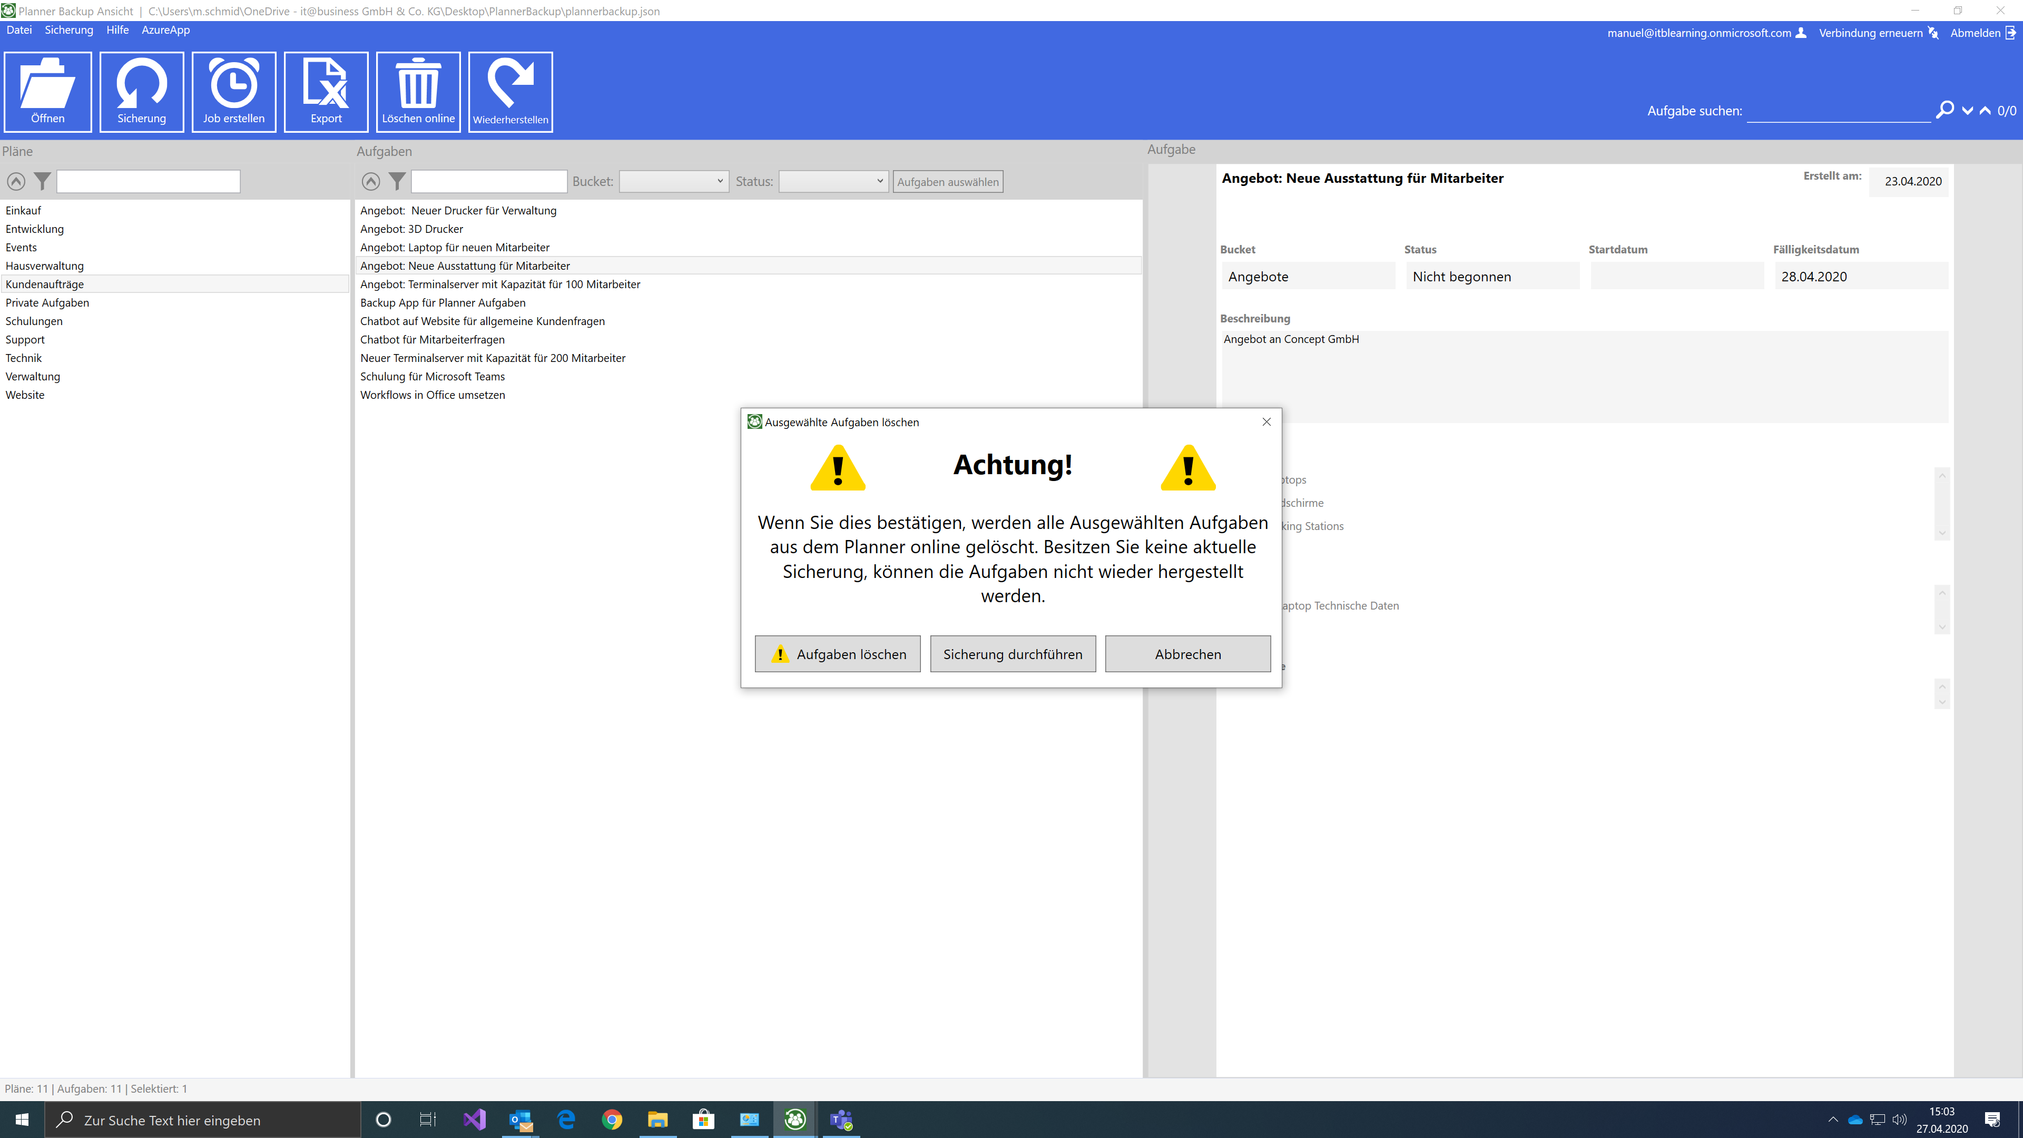
Task: Click the Export toolbar icon
Action: 326,90
